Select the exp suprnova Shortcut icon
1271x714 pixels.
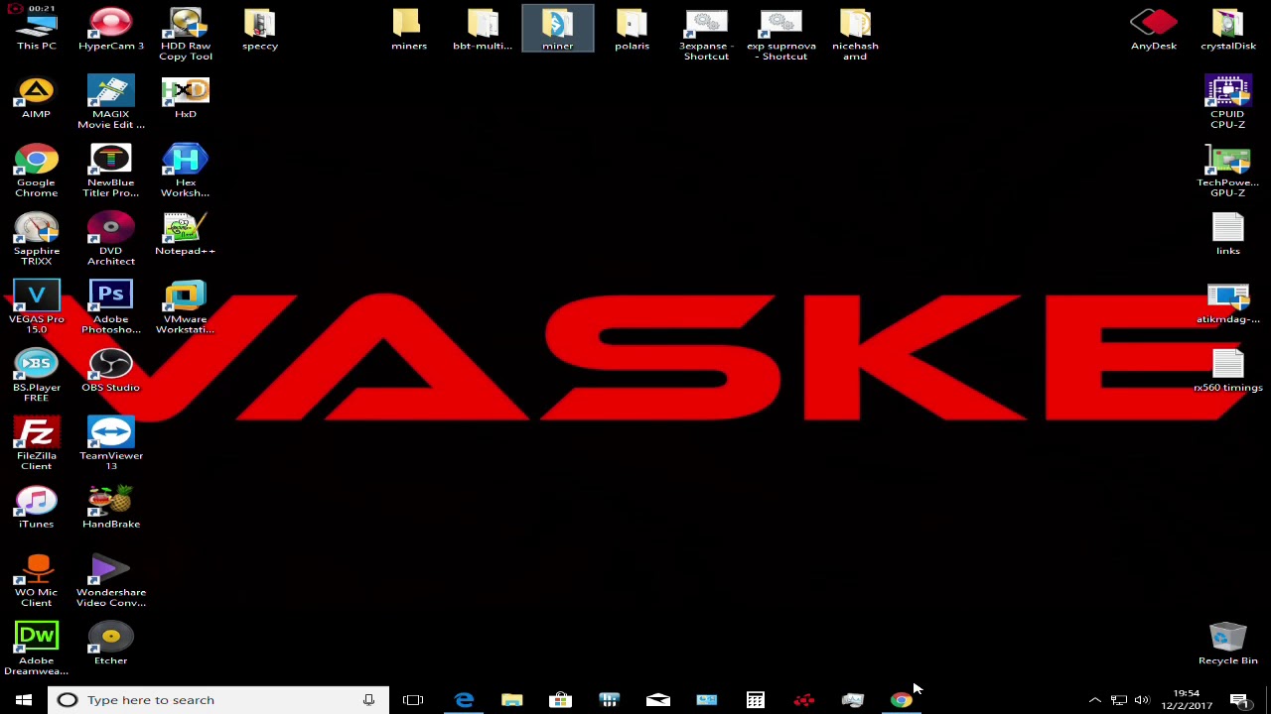781,35
